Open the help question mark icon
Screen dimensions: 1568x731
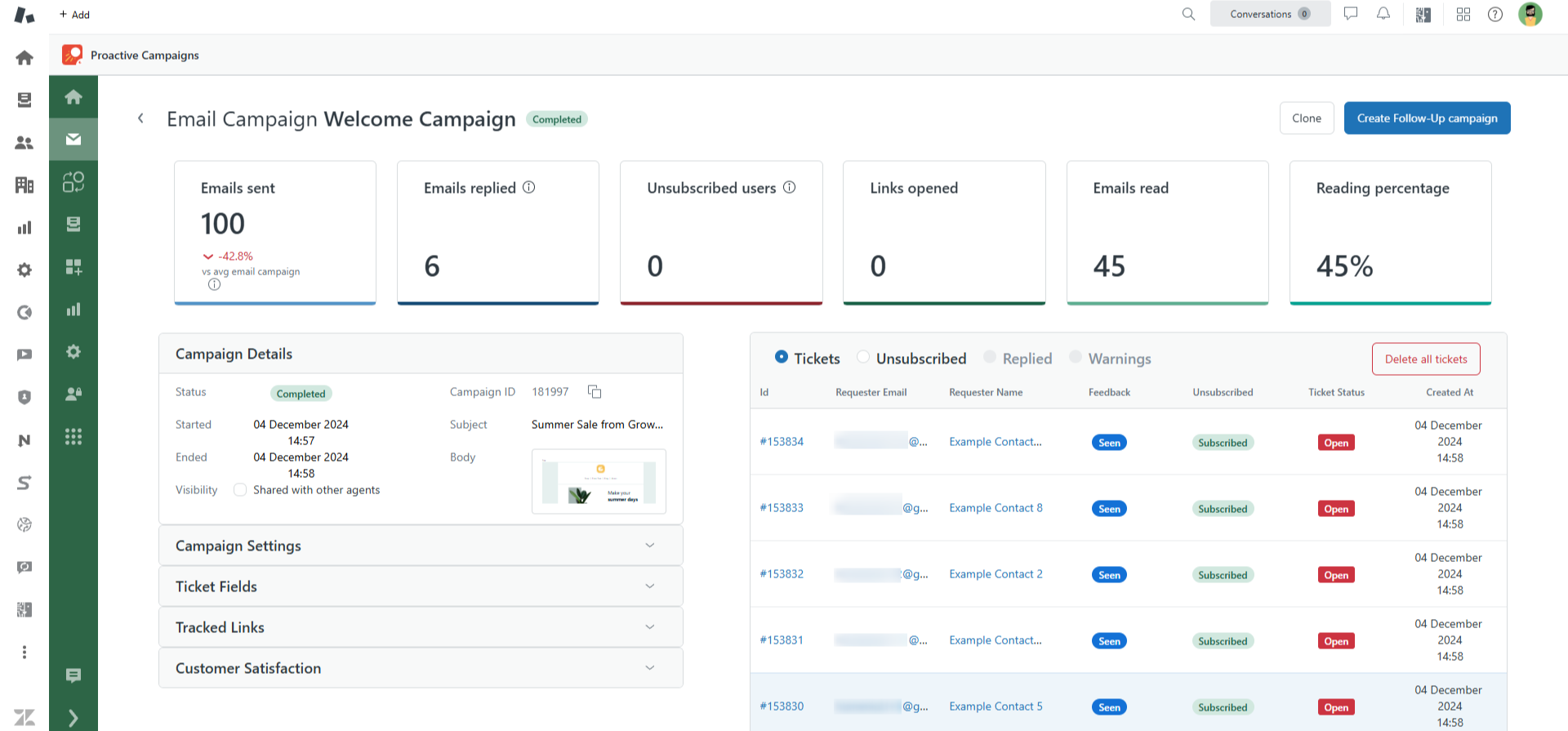(x=1495, y=14)
